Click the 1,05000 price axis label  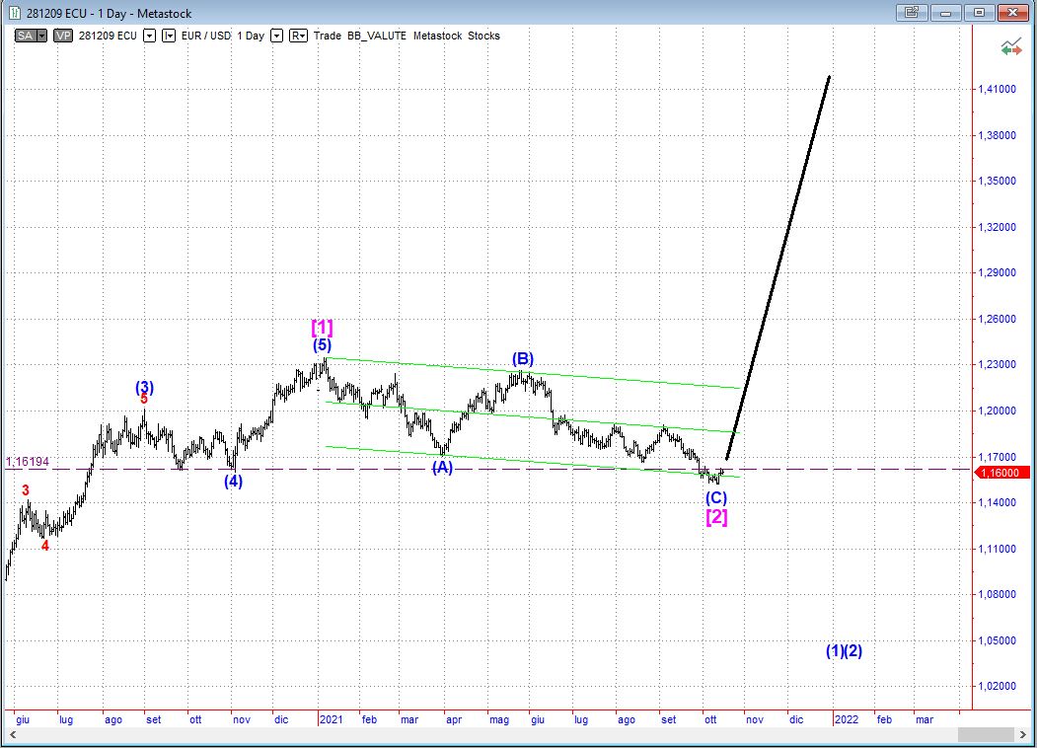[997, 640]
